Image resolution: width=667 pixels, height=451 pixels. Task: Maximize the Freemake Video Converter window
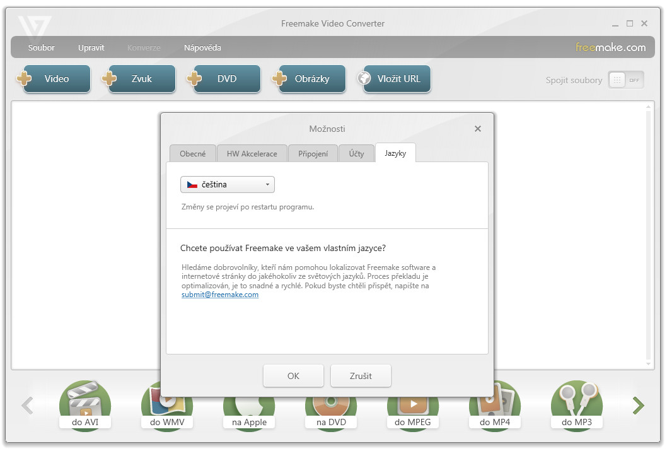click(x=630, y=23)
